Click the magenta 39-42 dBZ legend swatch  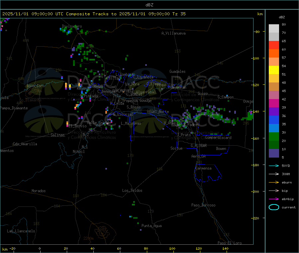coord(274,103)
